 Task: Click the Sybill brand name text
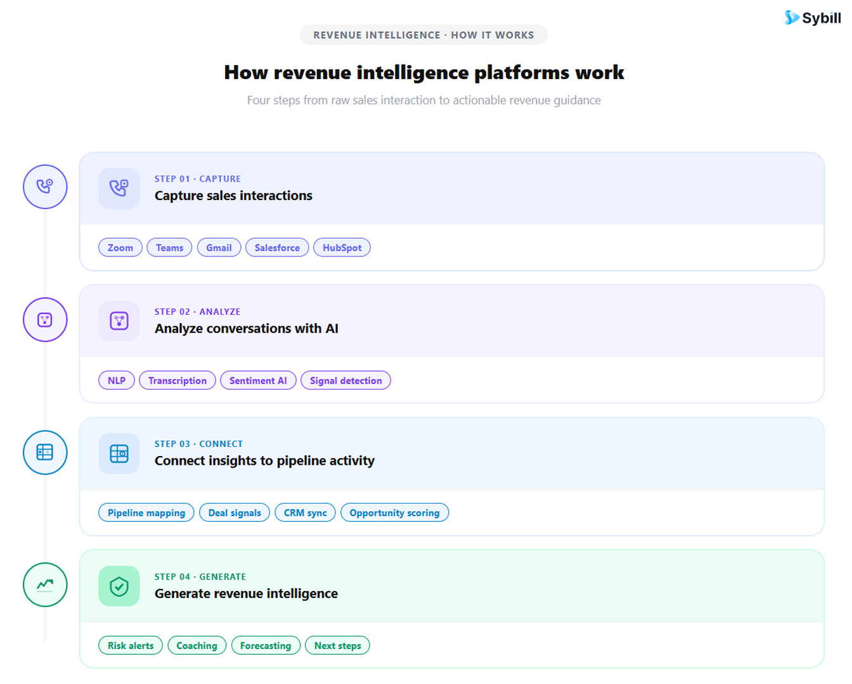pyautogui.click(x=822, y=18)
